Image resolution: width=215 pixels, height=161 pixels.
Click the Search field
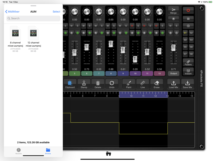tap(33, 18)
